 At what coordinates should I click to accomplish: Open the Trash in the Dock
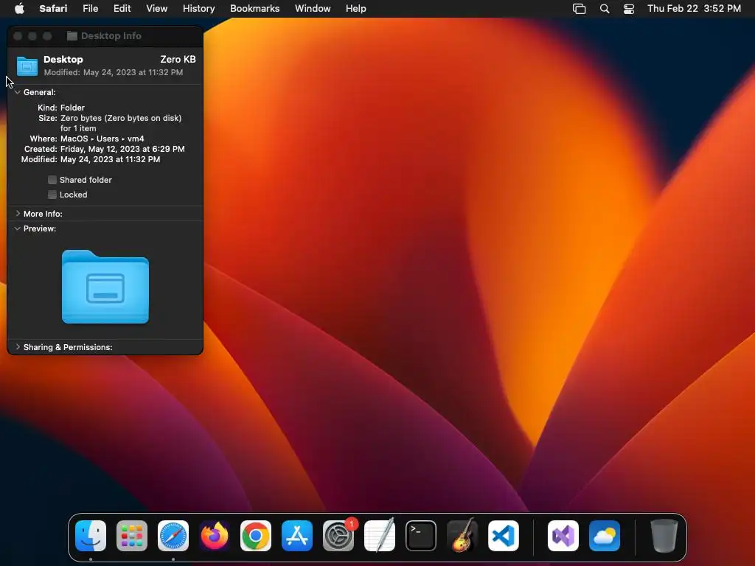coord(664,536)
